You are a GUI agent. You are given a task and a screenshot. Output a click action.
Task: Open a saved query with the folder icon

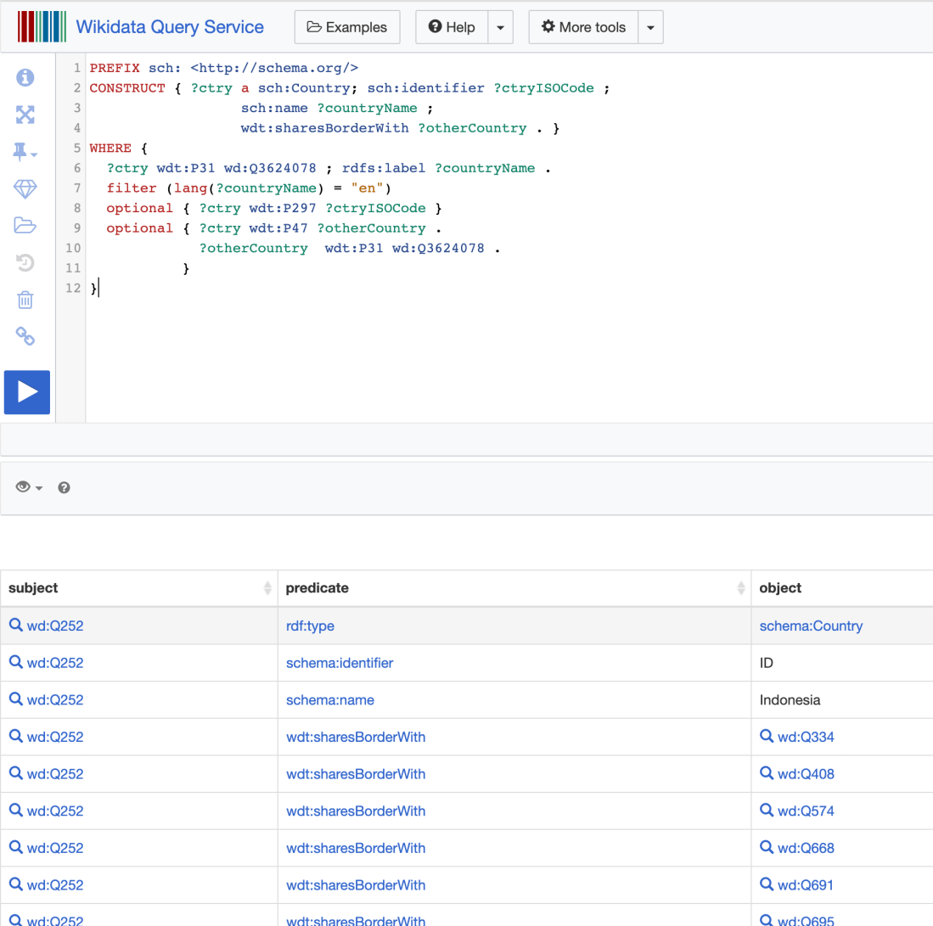click(x=25, y=226)
